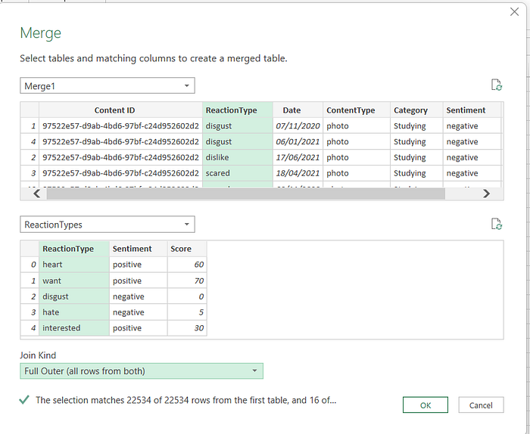The height and width of the screenshot is (434, 530).
Task: Click the green checkmark match status icon
Action: (x=24, y=400)
